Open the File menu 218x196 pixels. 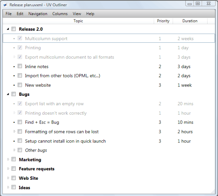[x=9, y=14]
